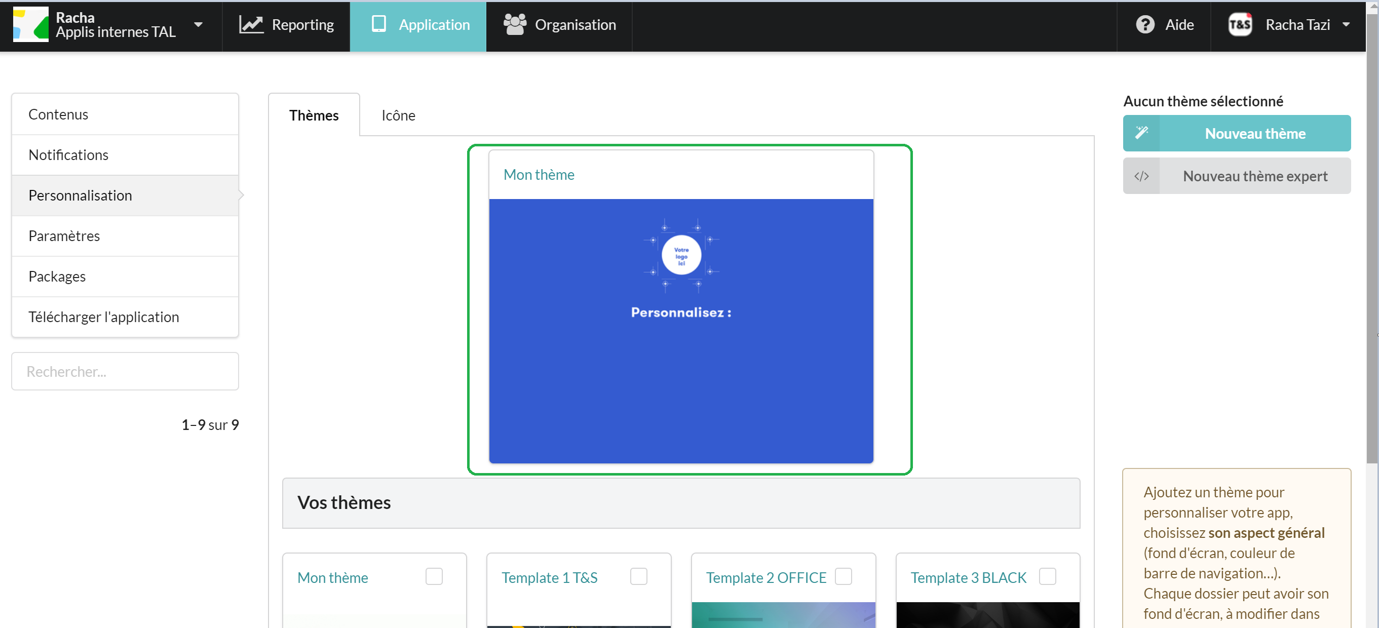
Task: Click the code brackets icon on Nouveau thème expert
Action: tap(1141, 176)
